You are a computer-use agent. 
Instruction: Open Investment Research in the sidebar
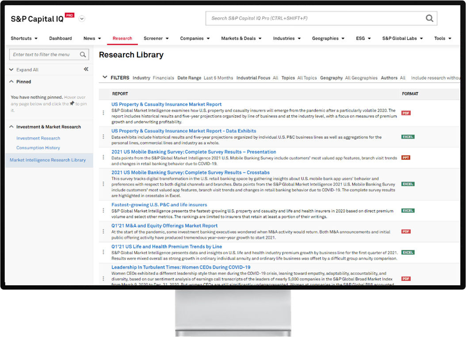[38, 138]
